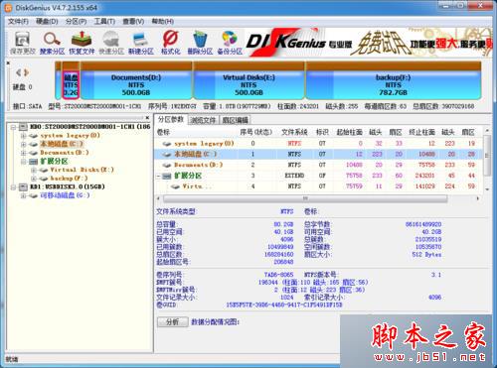This screenshot has width=497, height=368.
Task: Select local disk (C:) in tree
Action: click(x=62, y=144)
